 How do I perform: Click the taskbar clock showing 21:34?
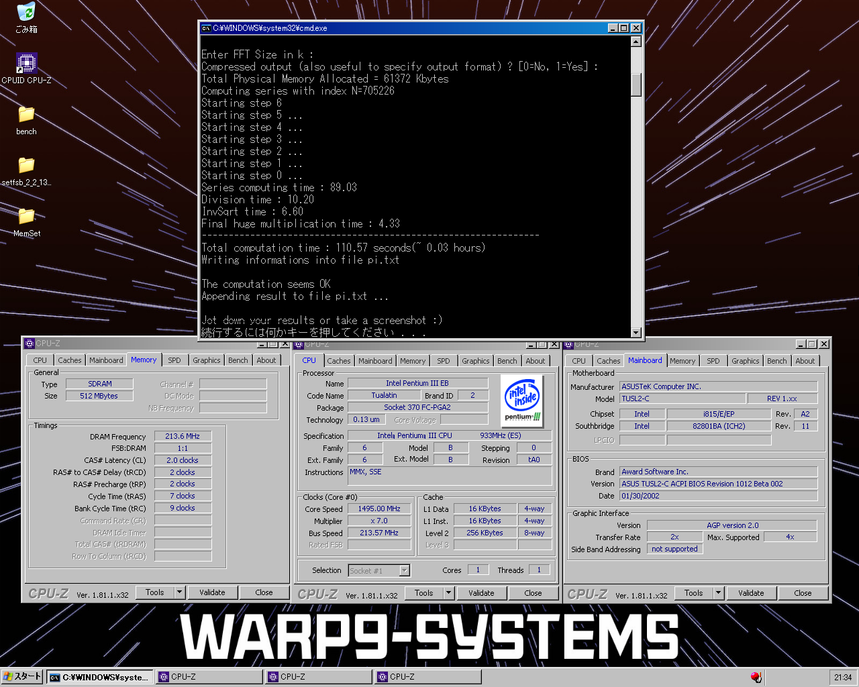843,678
